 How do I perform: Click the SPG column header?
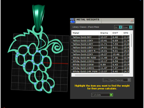coord(126,33)
